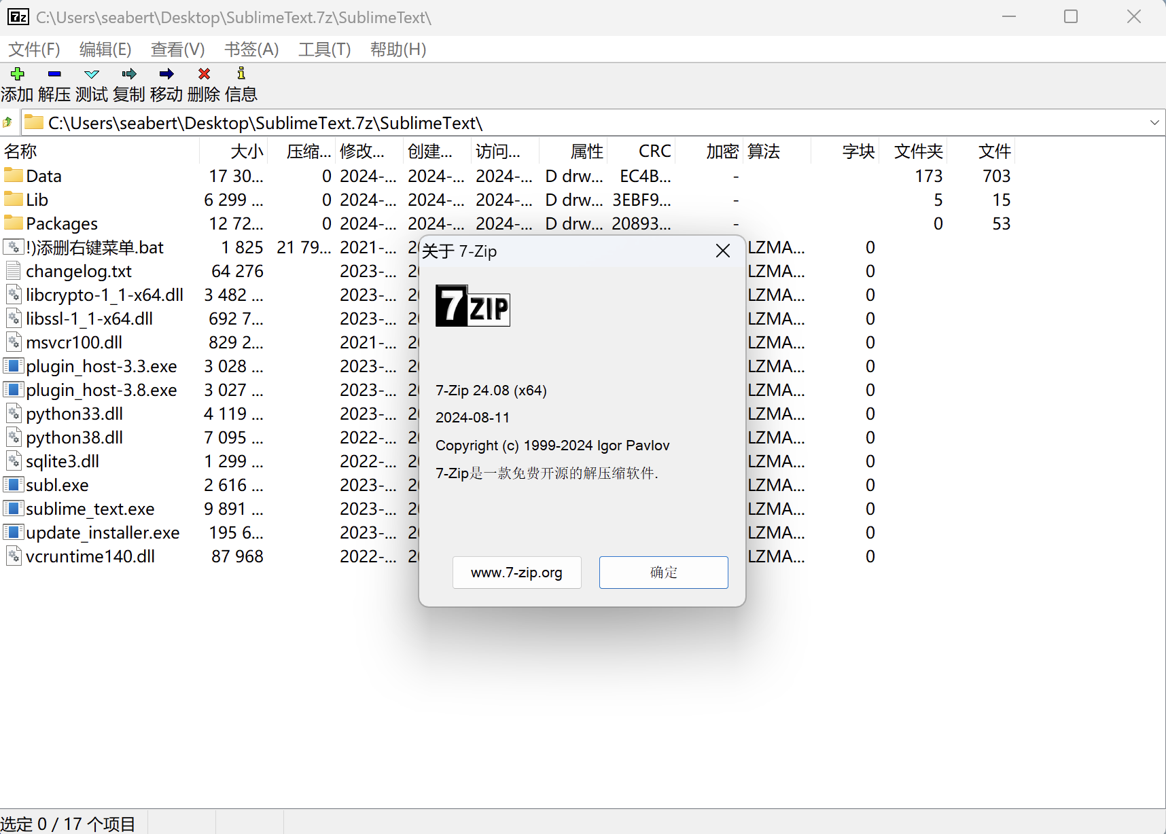The height and width of the screenshot is (834, 1166).
Task: Click the blue Extract (解压) toolbar icon
Action: pyautogui.click(x=54, y=74)
